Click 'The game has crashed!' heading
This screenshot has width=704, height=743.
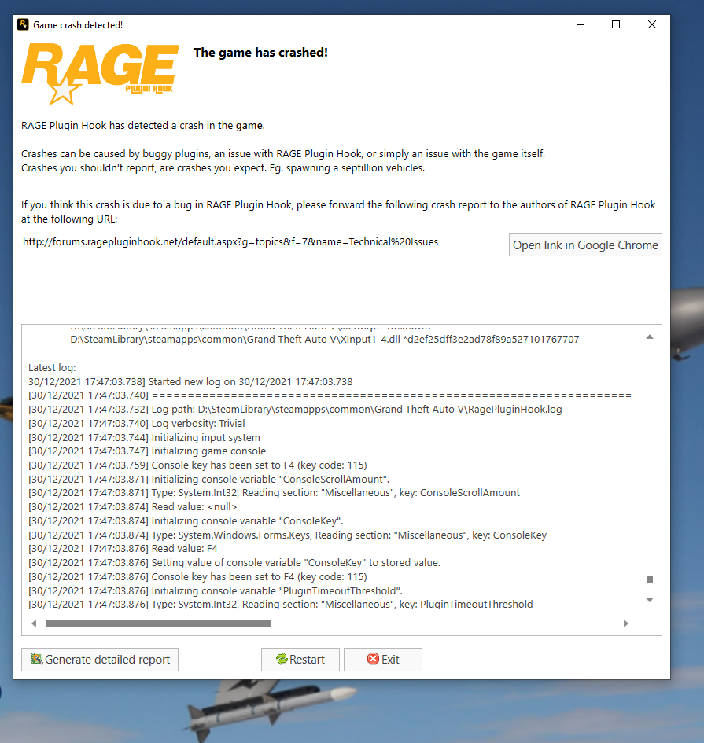click(x=260, y=52)
